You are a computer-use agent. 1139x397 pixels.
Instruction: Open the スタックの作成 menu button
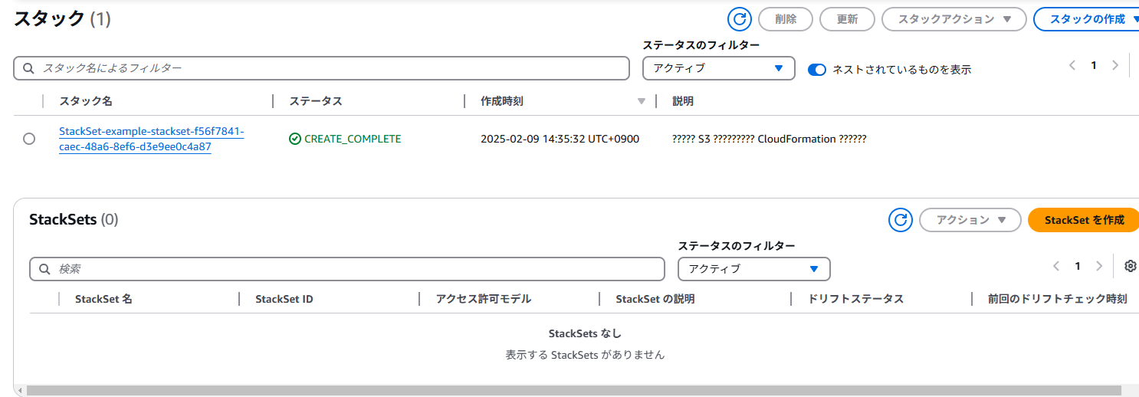pos(1086,20)
